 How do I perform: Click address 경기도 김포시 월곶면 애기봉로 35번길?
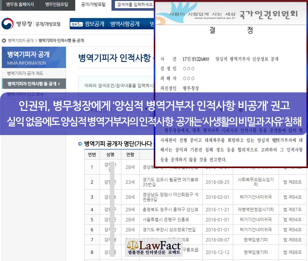point(170,182)
